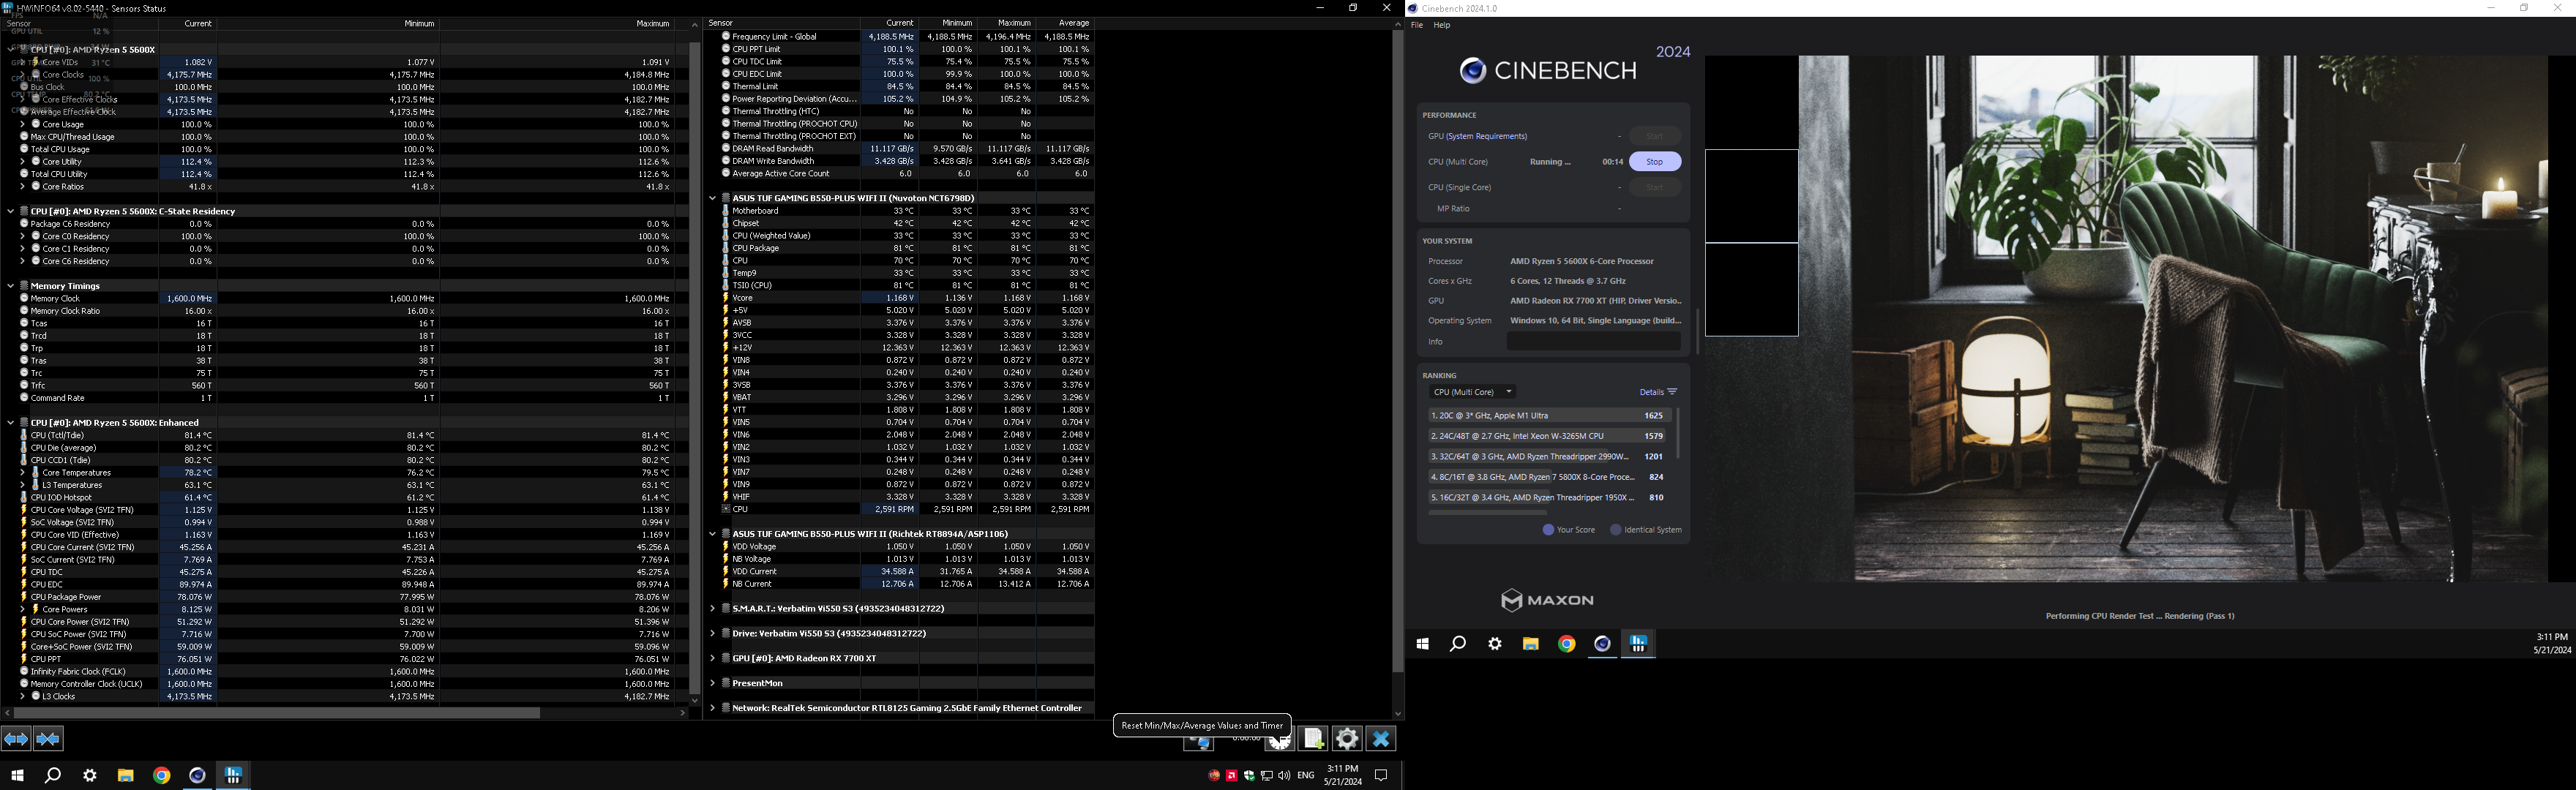Toggle Your Score ranking filter
Screen dimensions: 2576x790
[1569, 530]
